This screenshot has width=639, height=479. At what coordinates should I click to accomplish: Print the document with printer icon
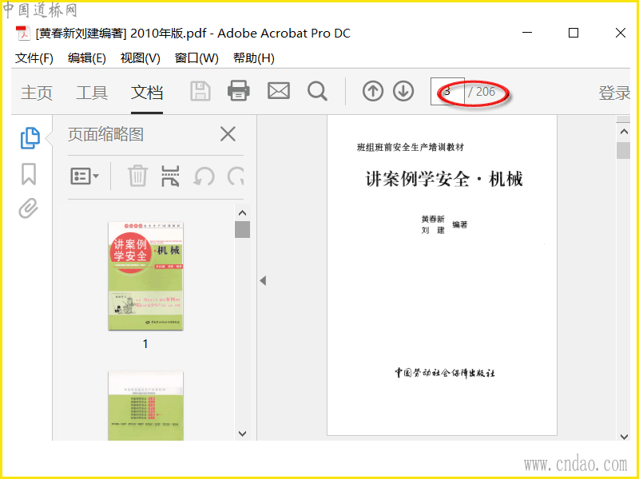point(238,91)
